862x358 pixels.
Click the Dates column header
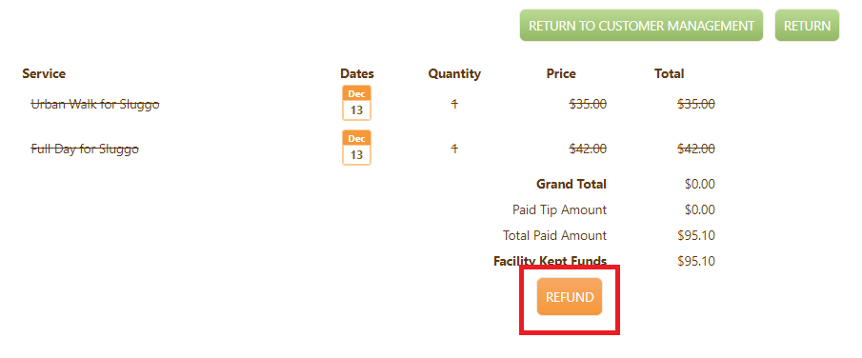(357, 73)
